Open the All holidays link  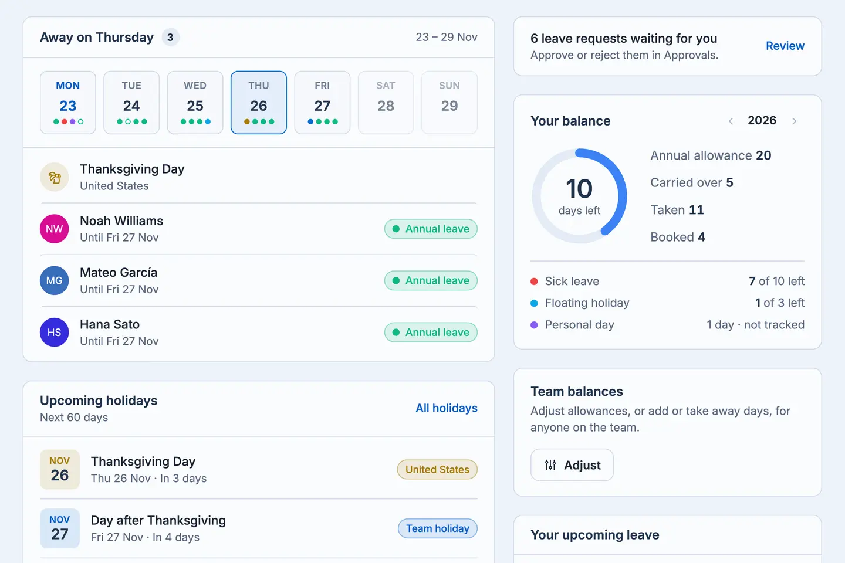point(447,408)
